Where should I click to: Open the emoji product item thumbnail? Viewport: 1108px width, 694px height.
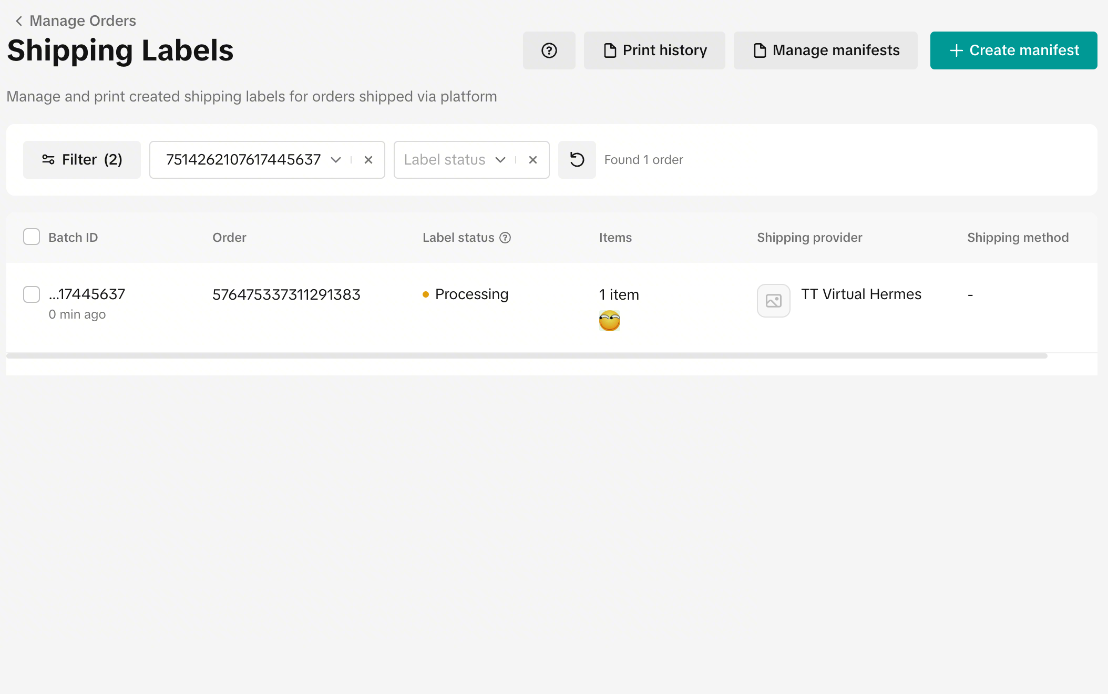pos(610,321)
